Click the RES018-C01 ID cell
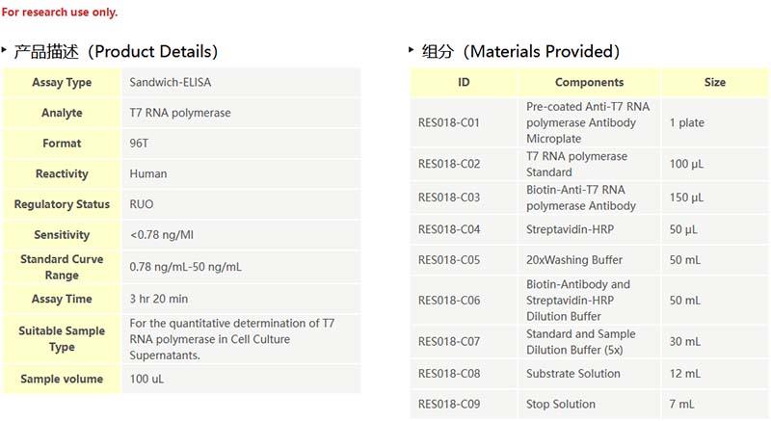The width and height of the screenshot is (771, 421). point(449,123)
